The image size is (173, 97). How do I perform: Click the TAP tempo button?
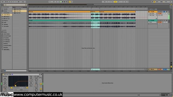2,2
